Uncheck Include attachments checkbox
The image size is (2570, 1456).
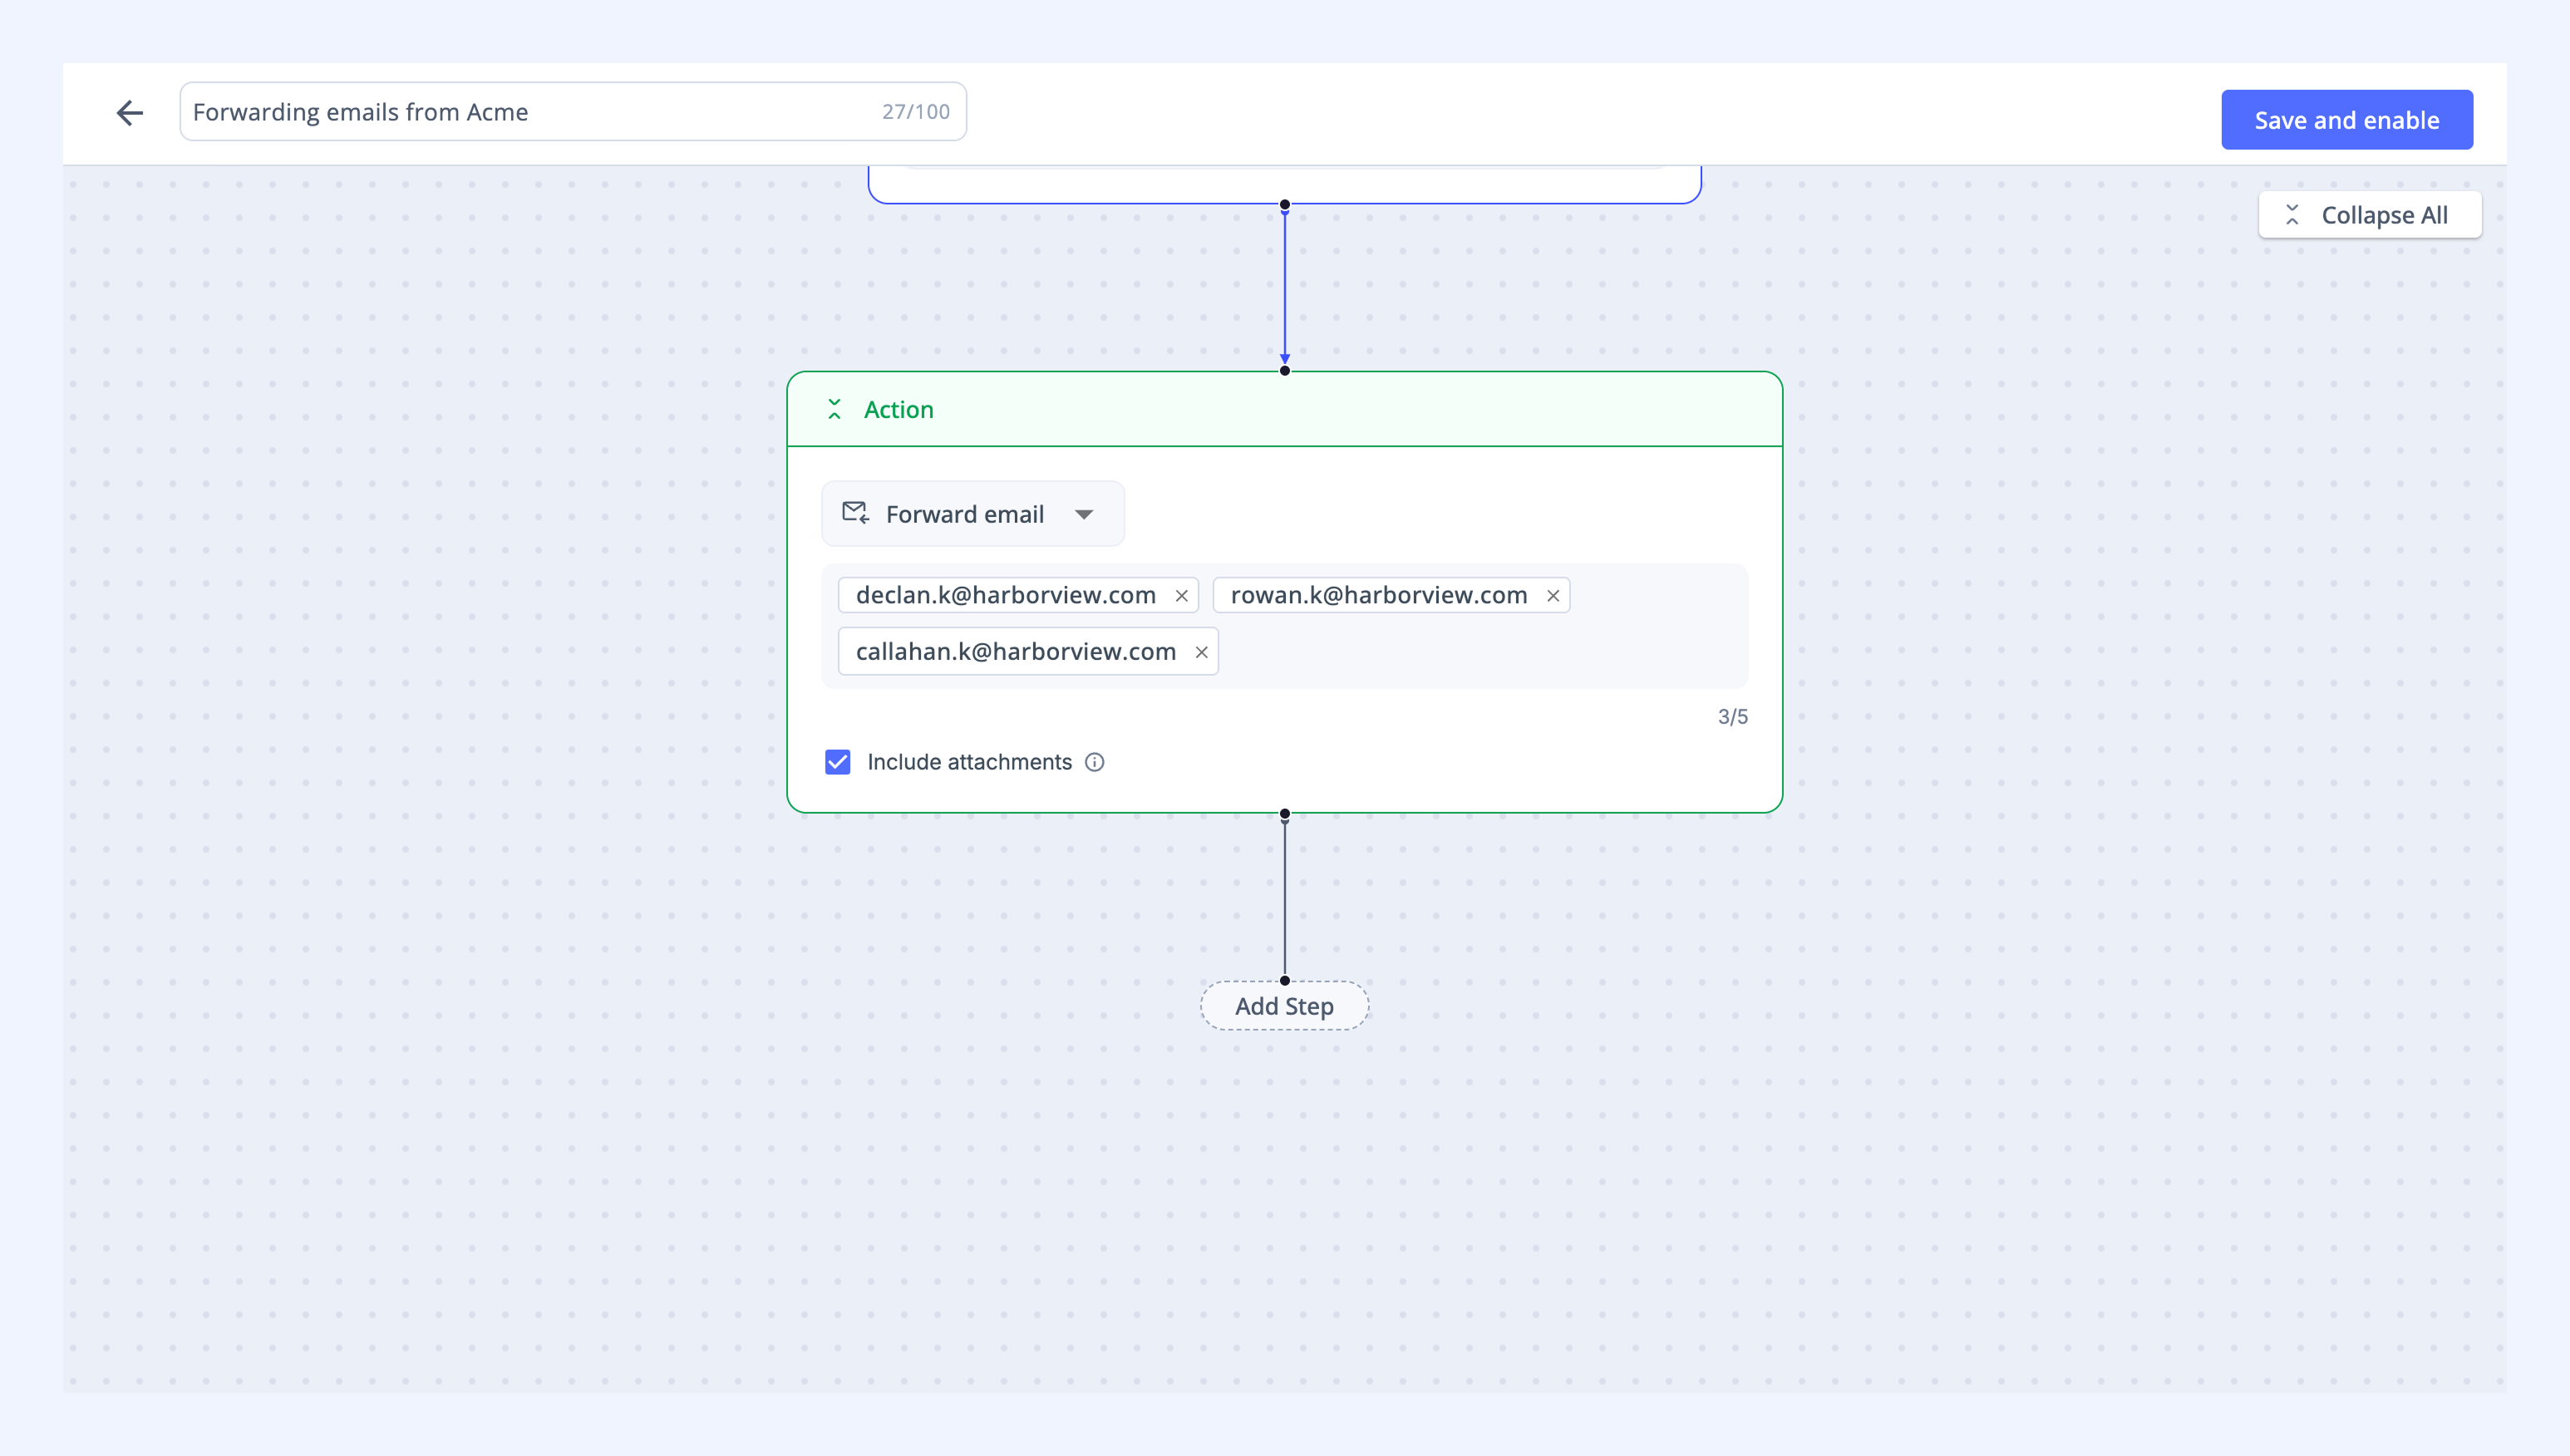coord(838,762)
